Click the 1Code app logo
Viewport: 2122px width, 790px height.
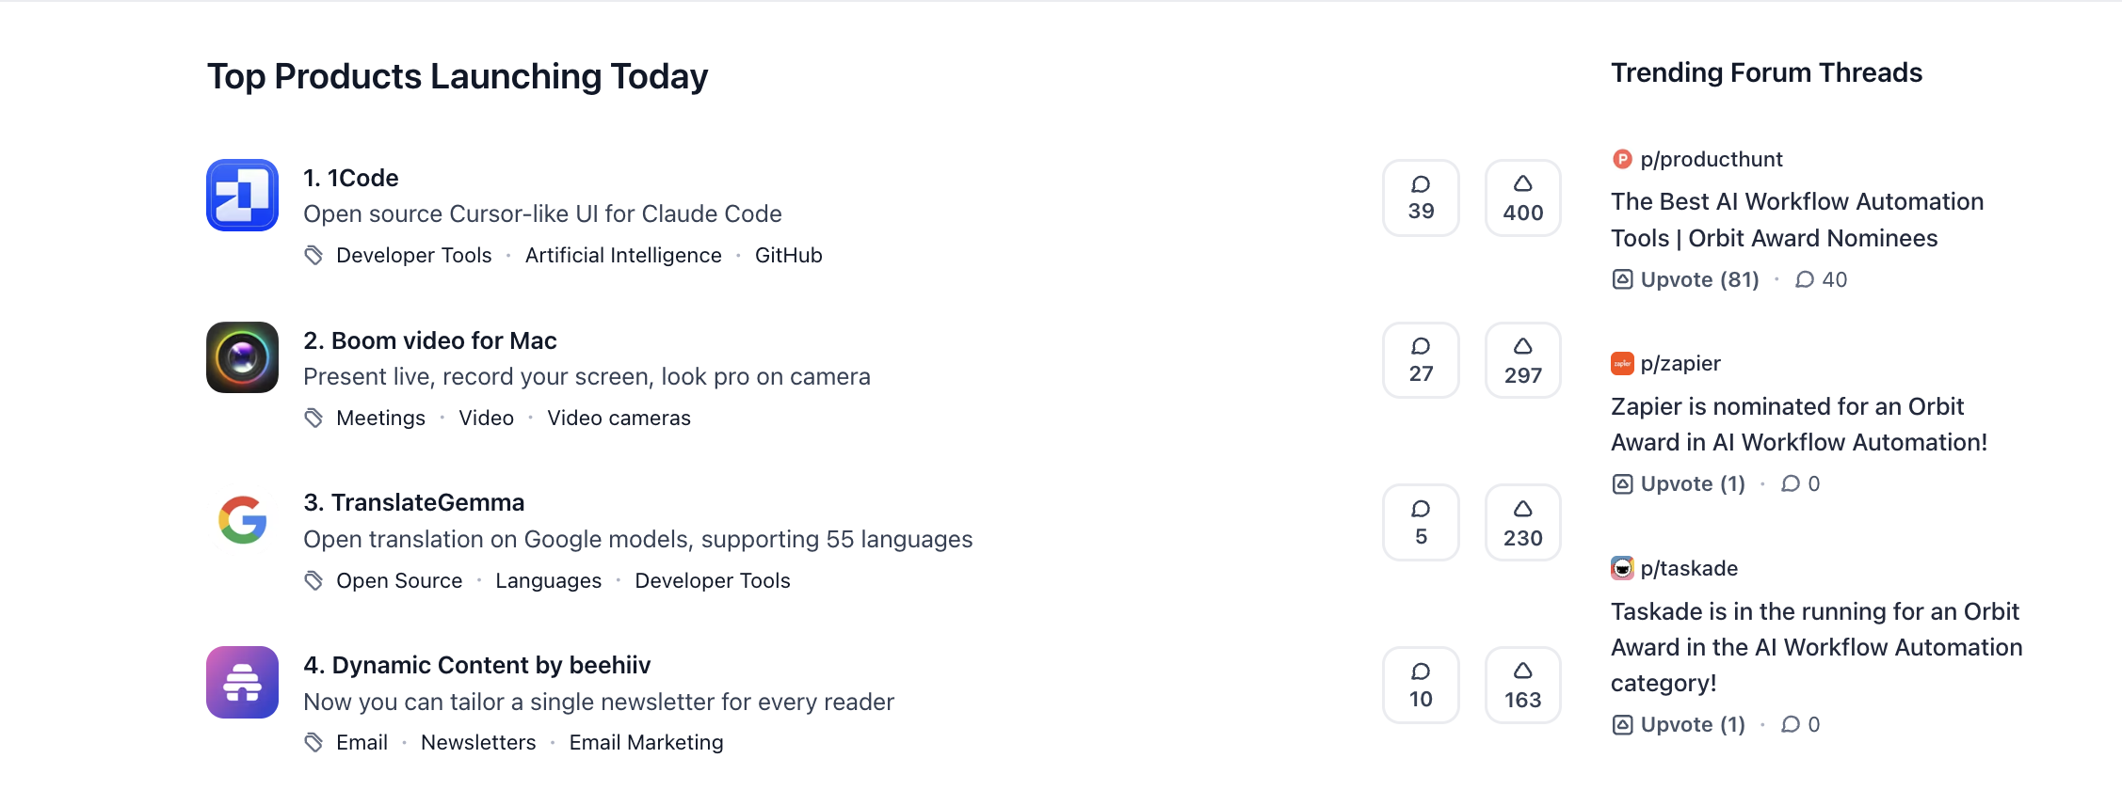[x=242, y=196]
